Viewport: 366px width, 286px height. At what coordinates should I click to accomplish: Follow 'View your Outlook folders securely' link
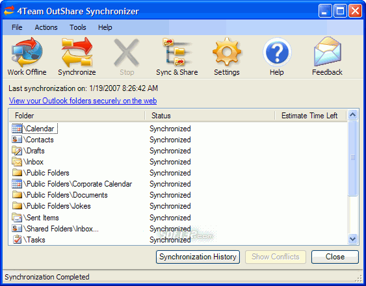click(x=83, y=101)
